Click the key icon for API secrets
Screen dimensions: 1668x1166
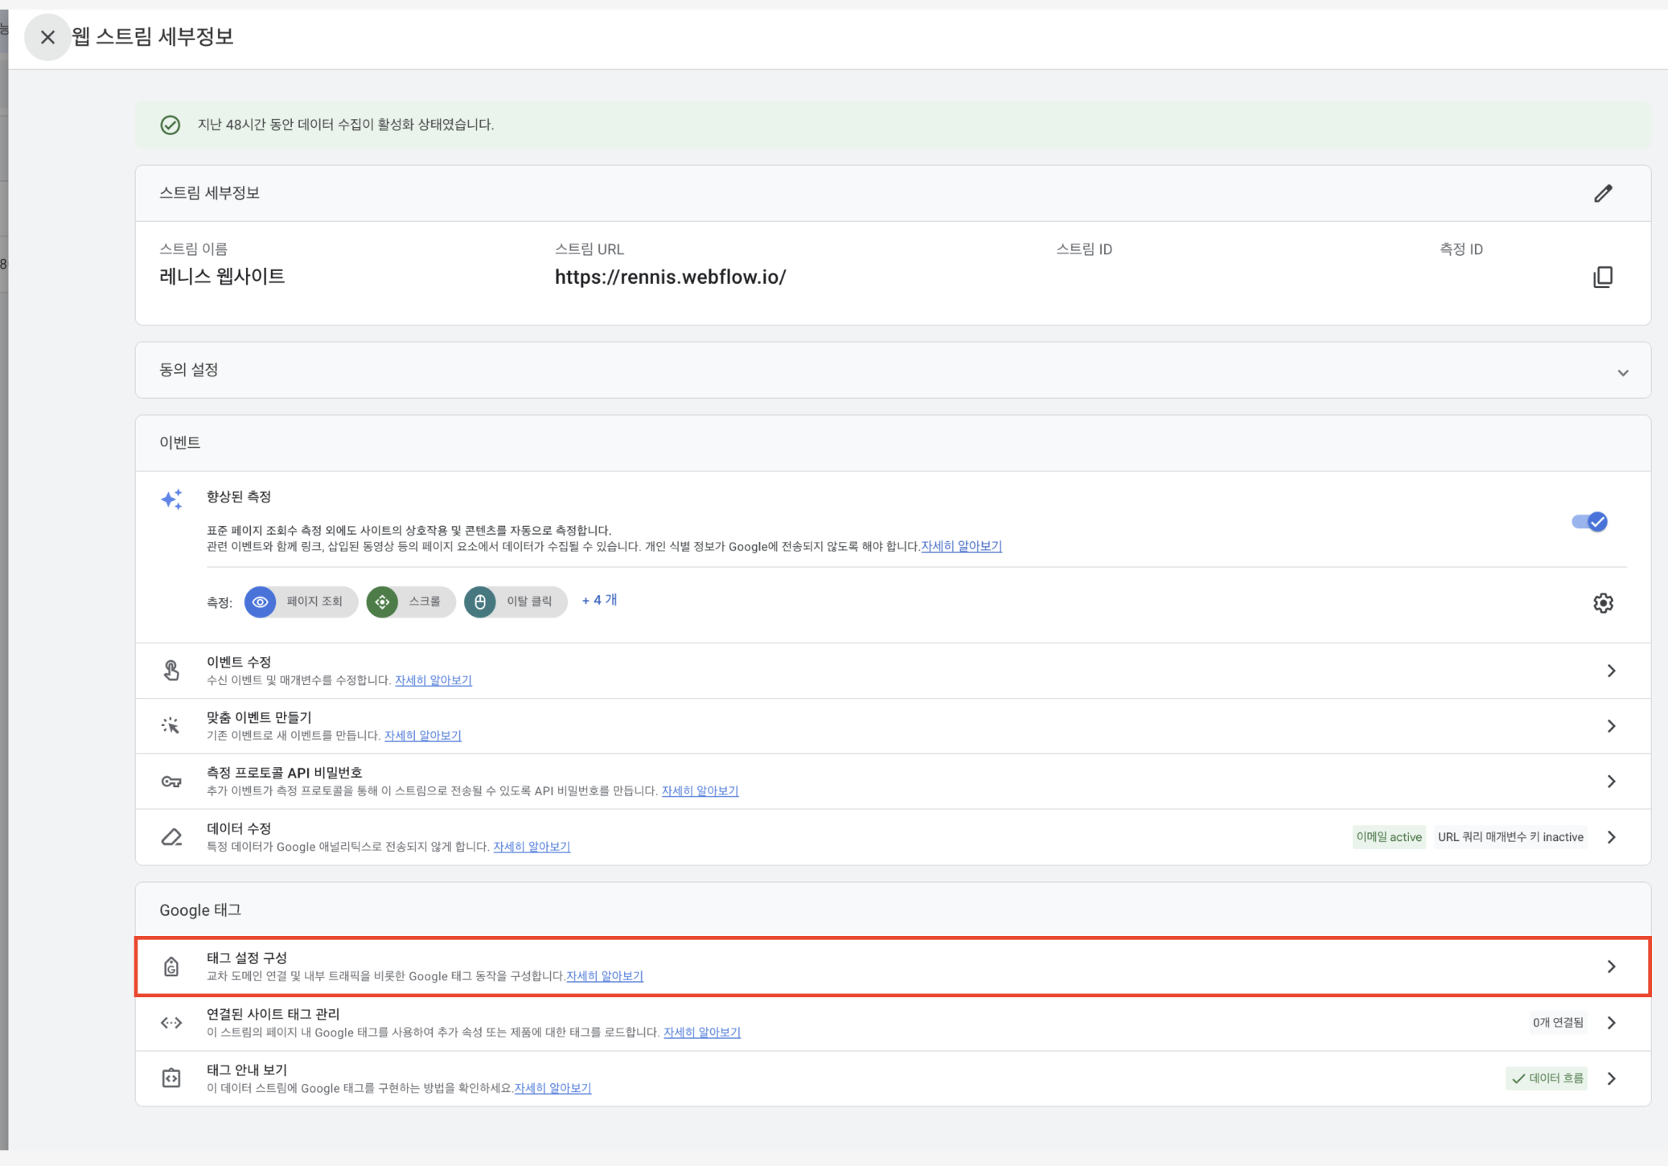click(x=171, y=782)
